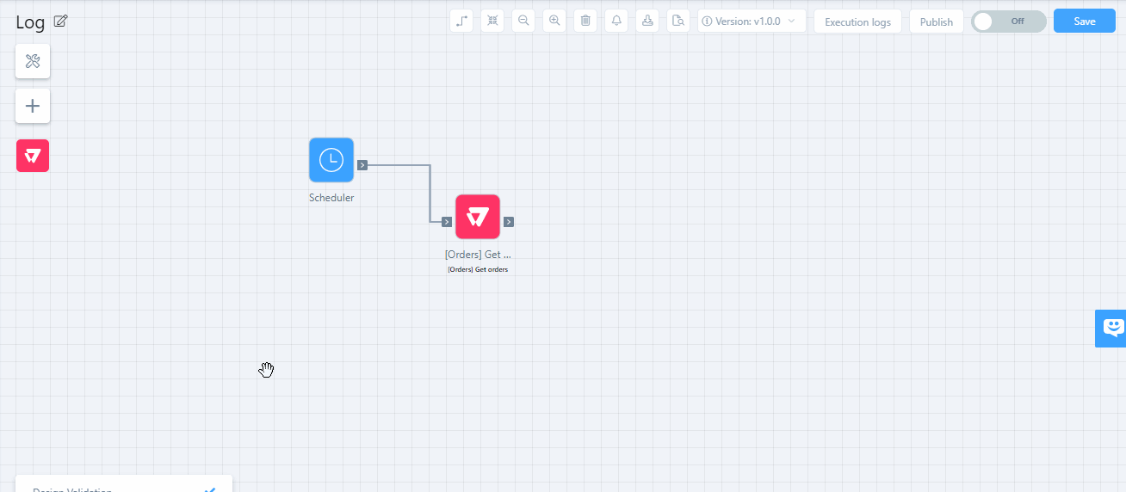Click the fit-to-screen icon
Viewport: 1126px width, 492px height.
point(492,22)
